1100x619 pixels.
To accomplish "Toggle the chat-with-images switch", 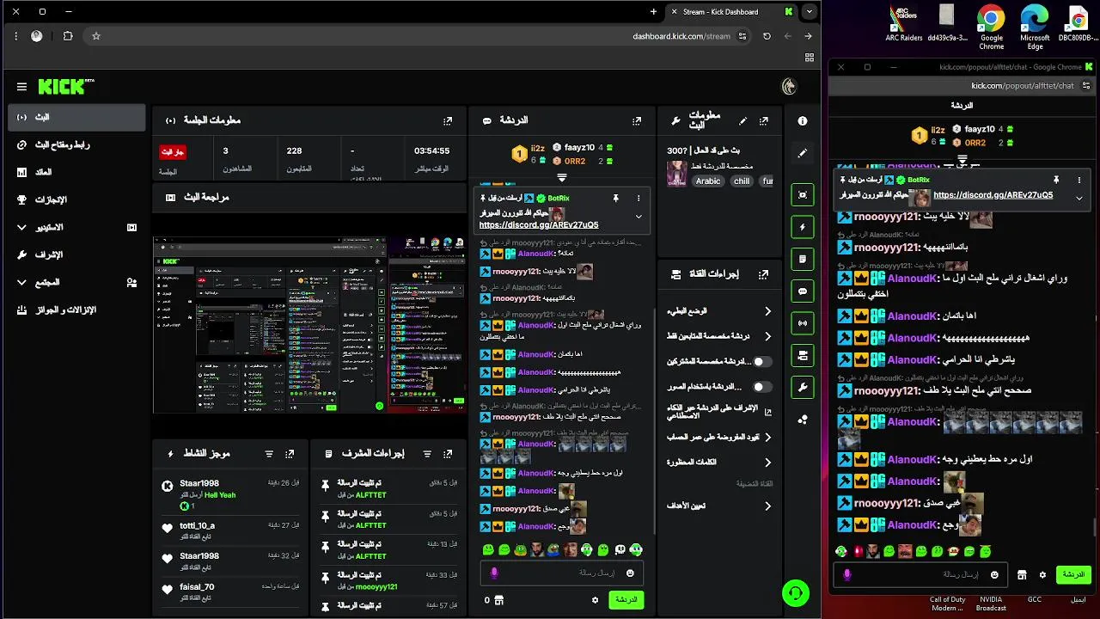I will [761, 387].
